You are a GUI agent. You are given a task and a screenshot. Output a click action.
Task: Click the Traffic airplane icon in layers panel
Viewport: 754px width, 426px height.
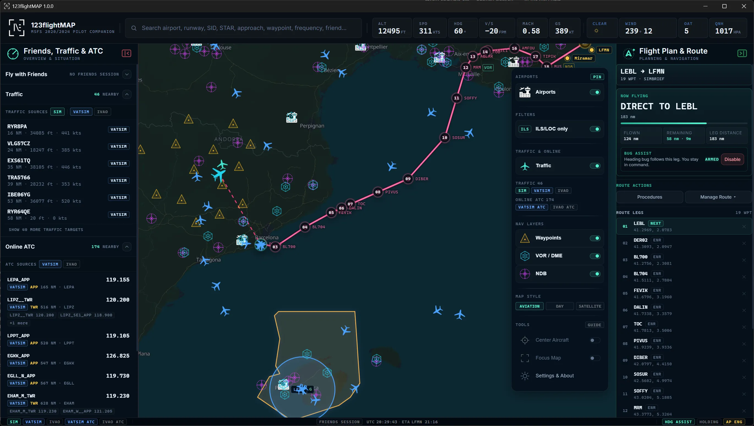(x=525, y=166)
